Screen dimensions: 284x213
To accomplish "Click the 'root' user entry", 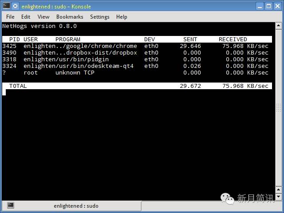I will (31, 73).
